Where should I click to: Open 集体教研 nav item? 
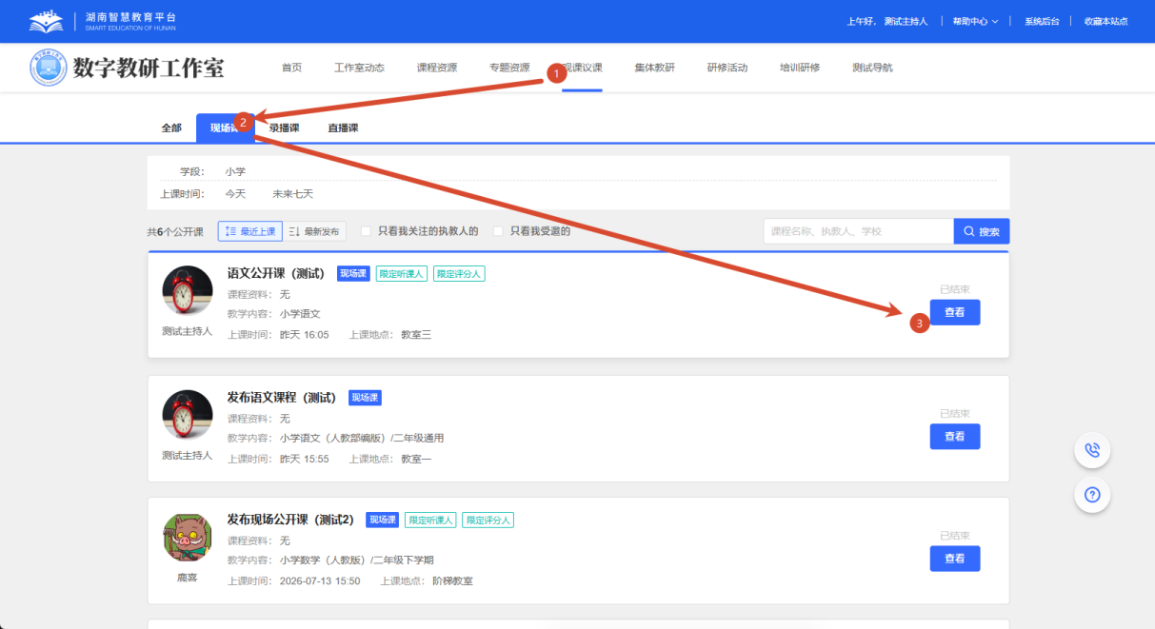[655, 68]
